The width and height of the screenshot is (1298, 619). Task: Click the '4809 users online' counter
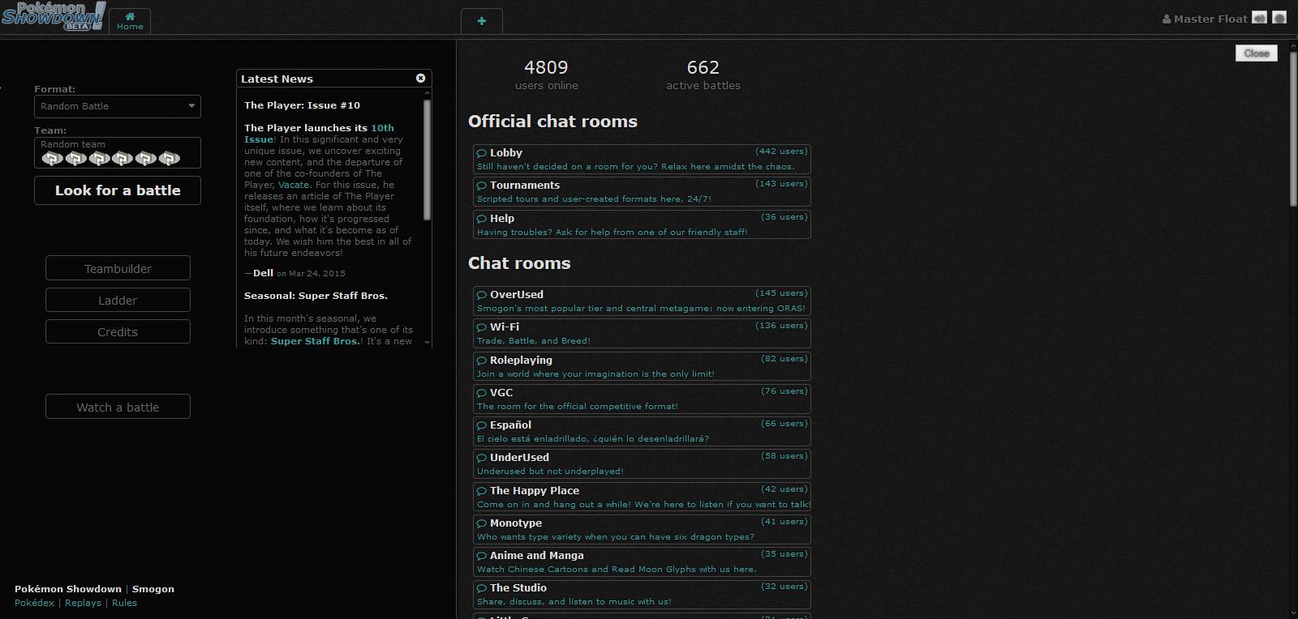tap(546, 75)
